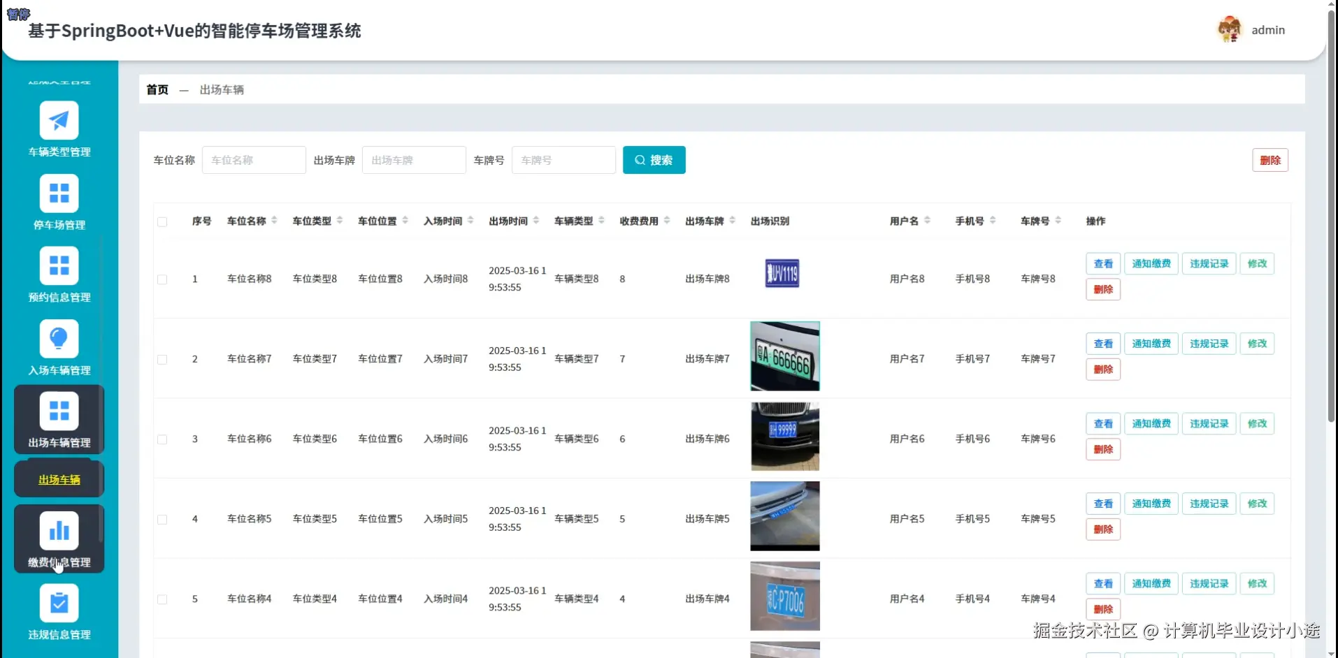Sort the table by 车位类型
Screen dimensions: 1338x658
pos(340,221)
